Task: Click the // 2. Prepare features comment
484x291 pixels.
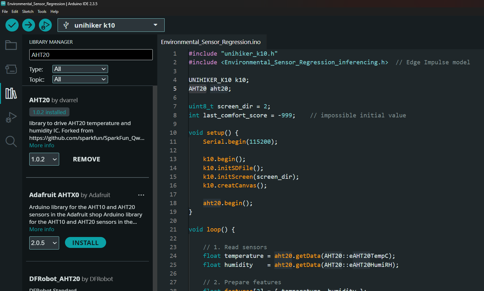Action: (x=242, y=282)
